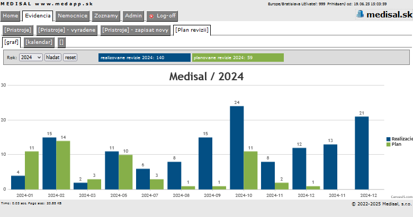The width and height of the screenshot is (413, 217).
Task: Click the © 2022-2025 Medisal, s.r.o. footer
Action: pyautogui.click(x=382, y=204)
